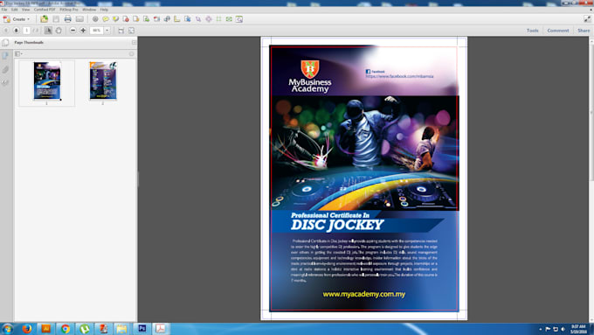Viewport: 594px width, 335px height.
Task: Open the Tools pane
Action: tap(532, 31)
